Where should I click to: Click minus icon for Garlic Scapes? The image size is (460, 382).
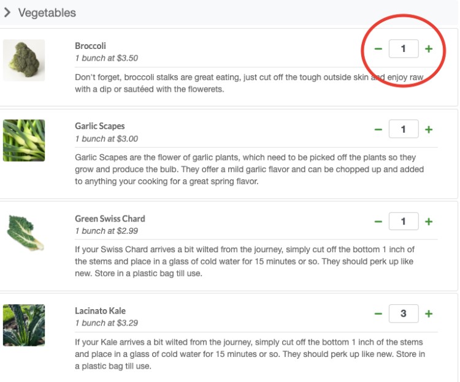pyautogui.click(x=378, y=129)
